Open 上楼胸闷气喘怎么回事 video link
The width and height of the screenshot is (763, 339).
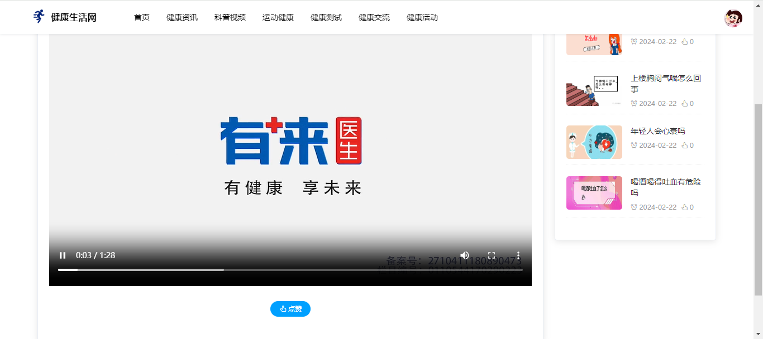pyautogui.click(x=666, y=84)
